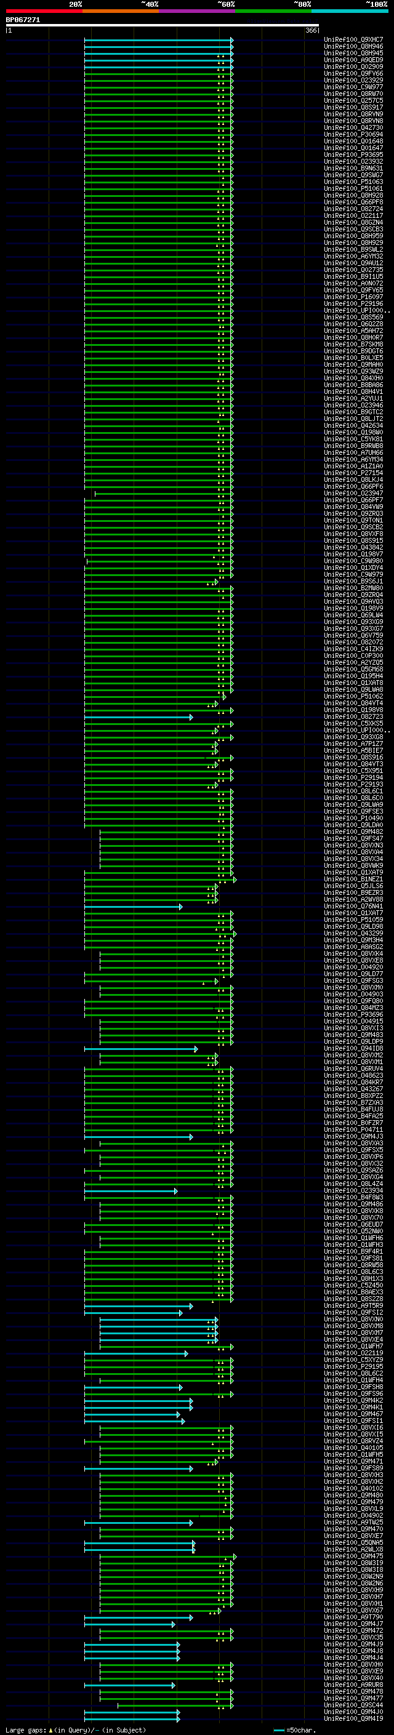
Task: Select hit UniRef100_Q8RVN8
Action: click(353, 121)
